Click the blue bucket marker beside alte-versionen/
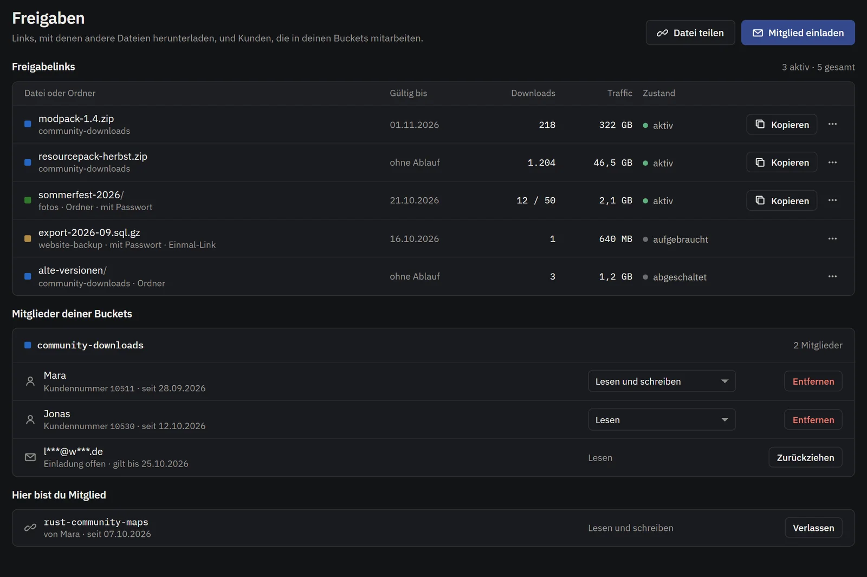 (x=28, y=276)
